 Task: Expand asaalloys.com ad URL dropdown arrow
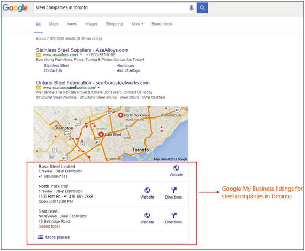[x=81, y=55]
